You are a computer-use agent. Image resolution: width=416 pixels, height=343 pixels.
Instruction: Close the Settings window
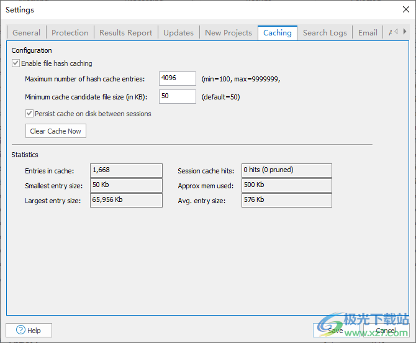405,9
